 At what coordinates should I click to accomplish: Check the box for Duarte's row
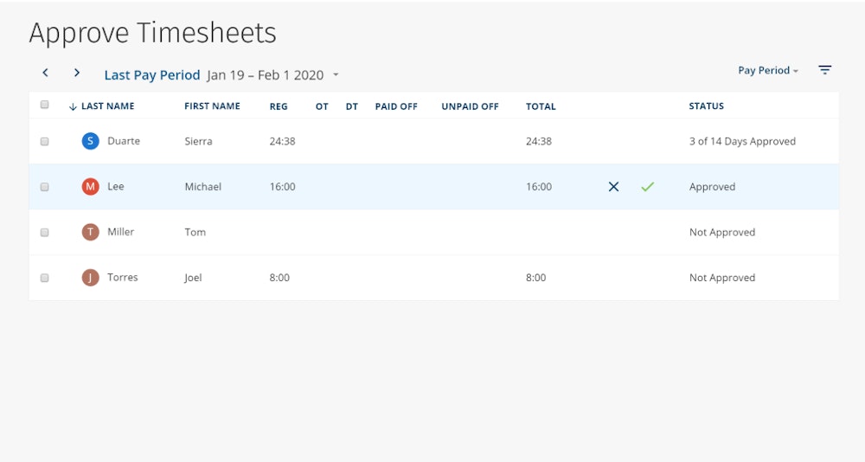point(45,141)
